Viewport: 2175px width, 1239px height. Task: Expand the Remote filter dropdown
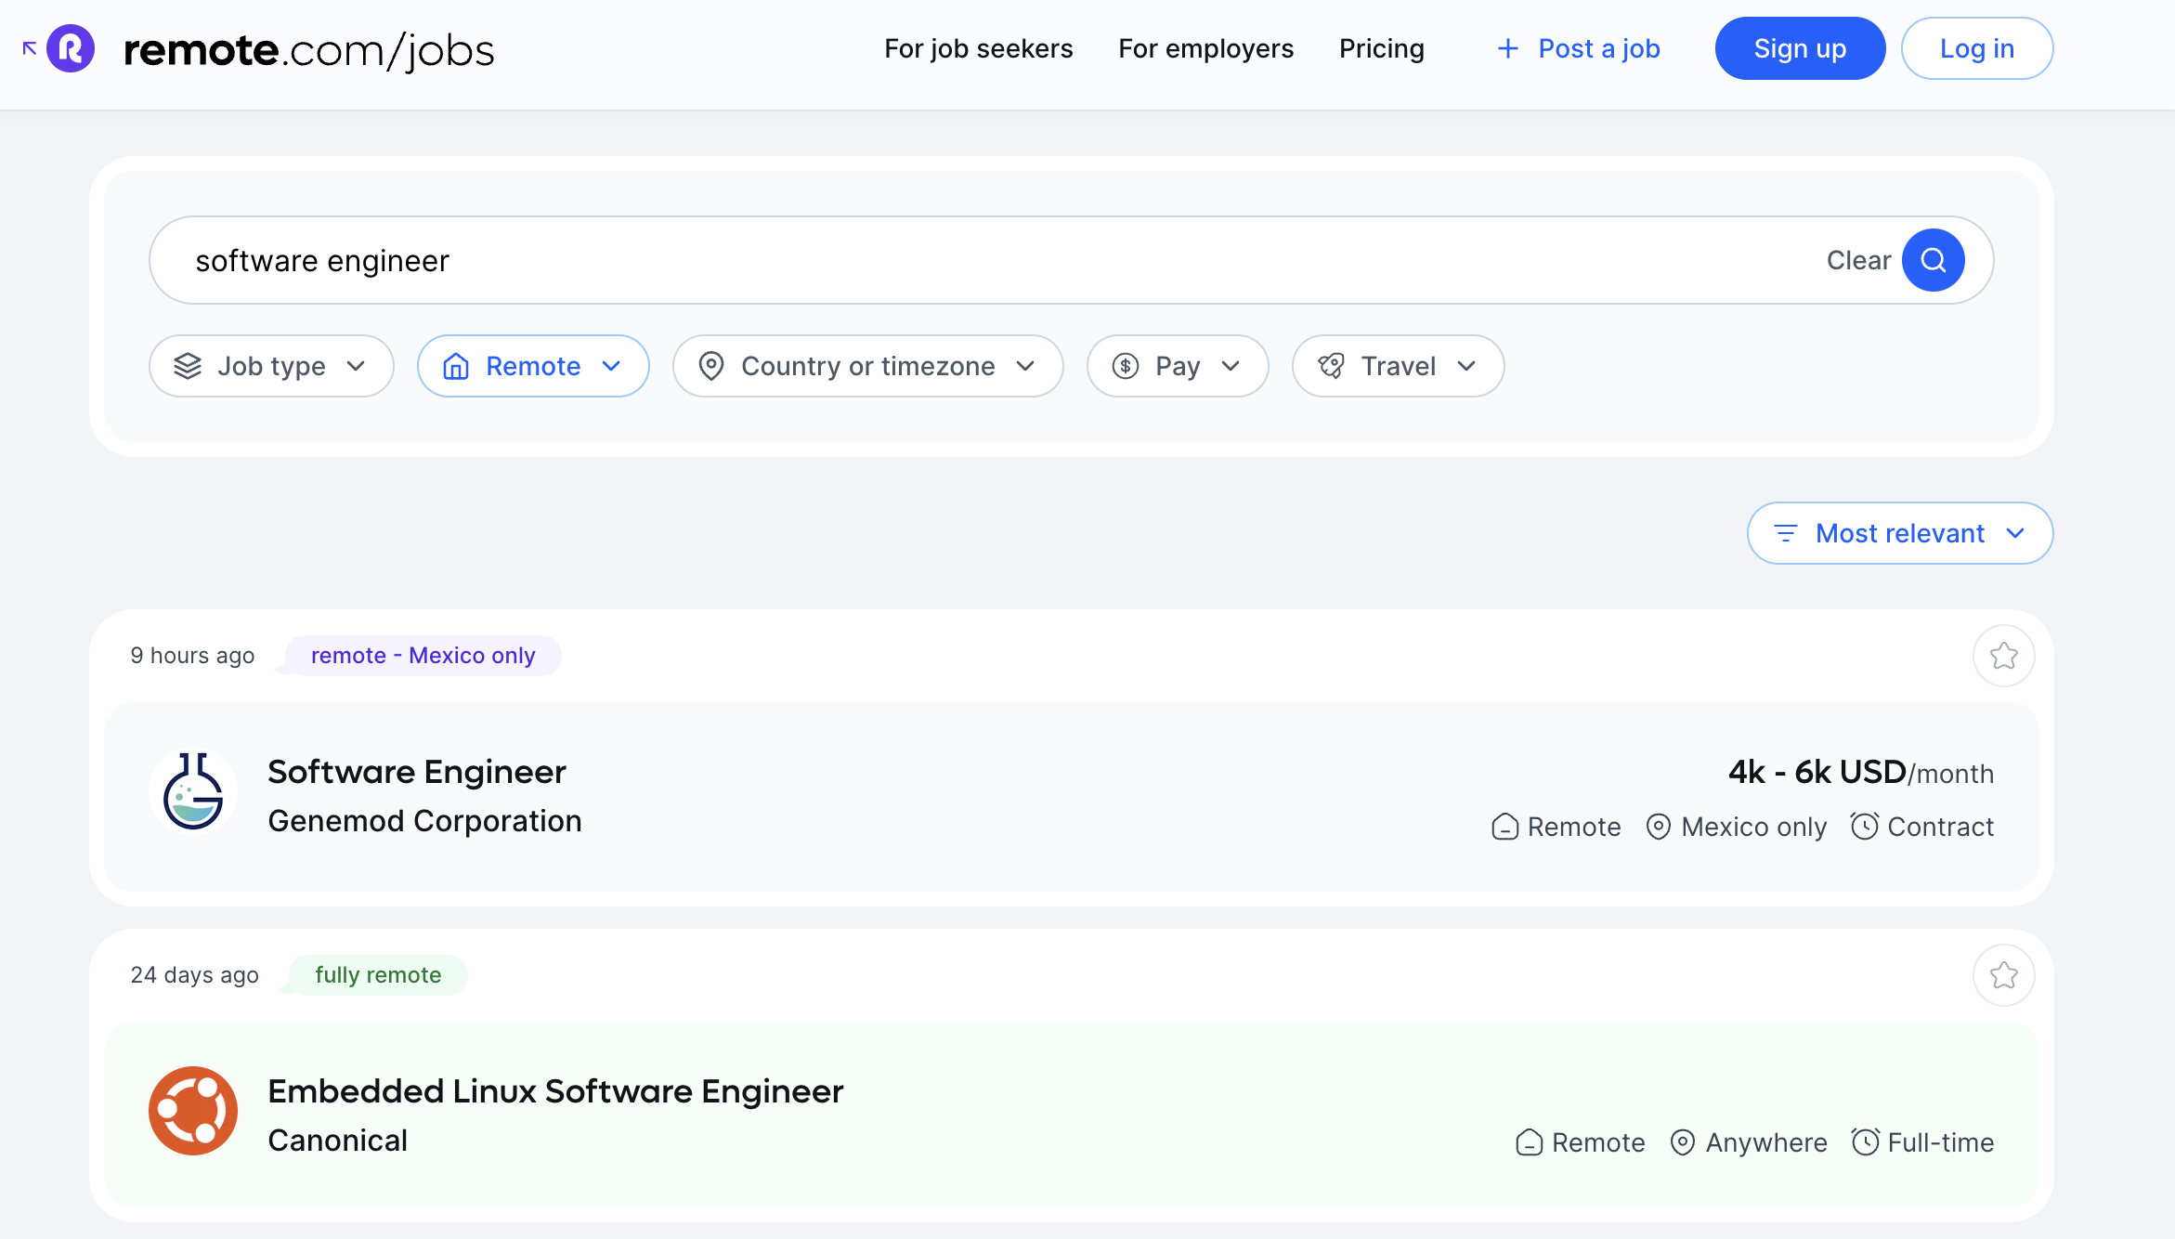pyautogui.click(x=533, y=366)
